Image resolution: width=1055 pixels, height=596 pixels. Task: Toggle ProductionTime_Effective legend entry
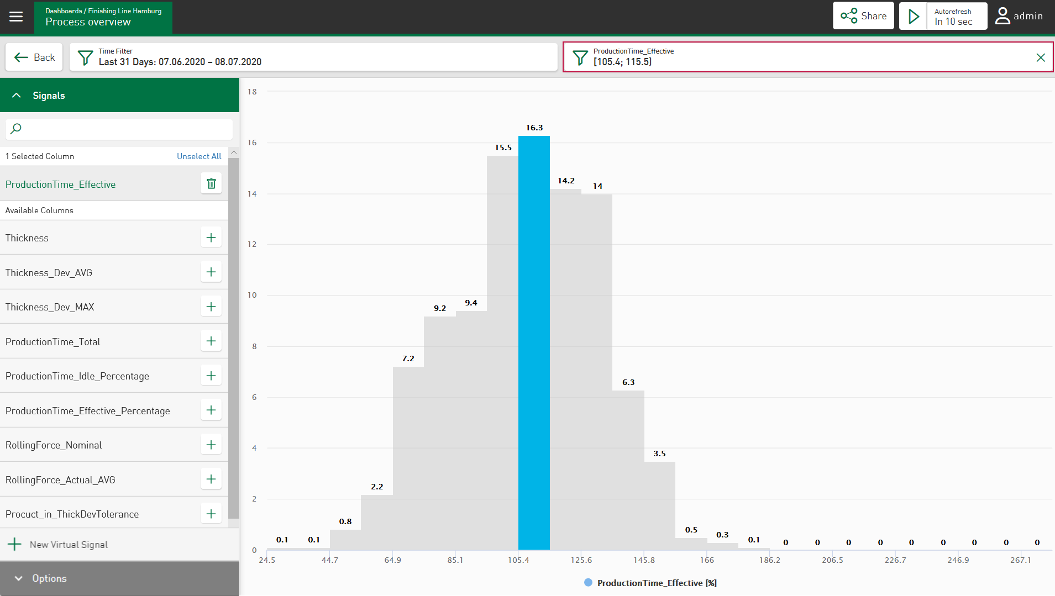pyautogui.click(x=650, y=583)
